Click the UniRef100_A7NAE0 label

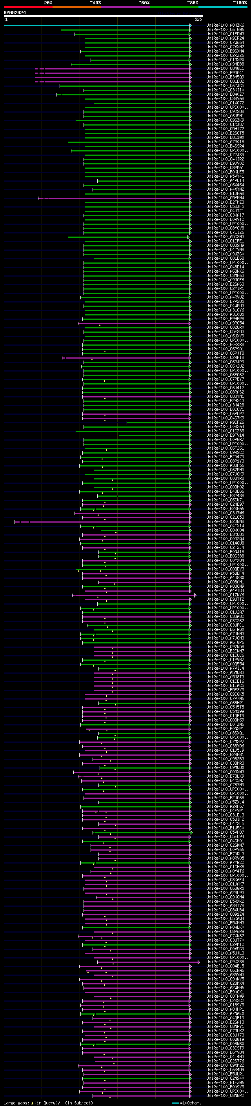coord(225,1014)
